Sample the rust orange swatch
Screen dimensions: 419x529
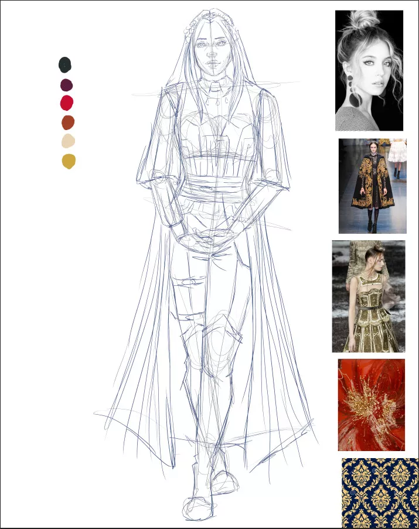68,122
